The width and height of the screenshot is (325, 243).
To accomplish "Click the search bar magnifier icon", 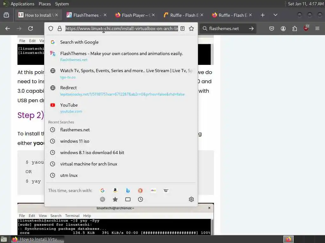I will tap(205, 28).
